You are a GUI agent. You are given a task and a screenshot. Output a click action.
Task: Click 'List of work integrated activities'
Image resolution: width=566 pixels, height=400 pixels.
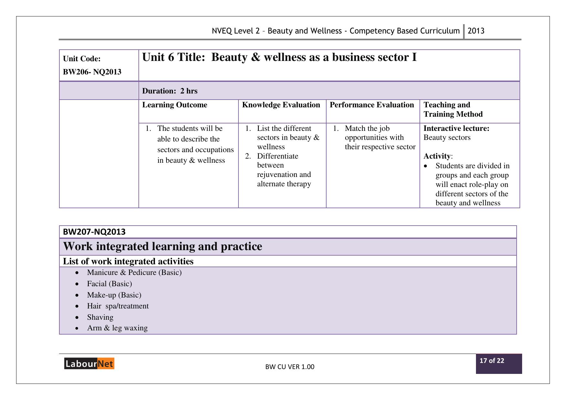[128, 261]
